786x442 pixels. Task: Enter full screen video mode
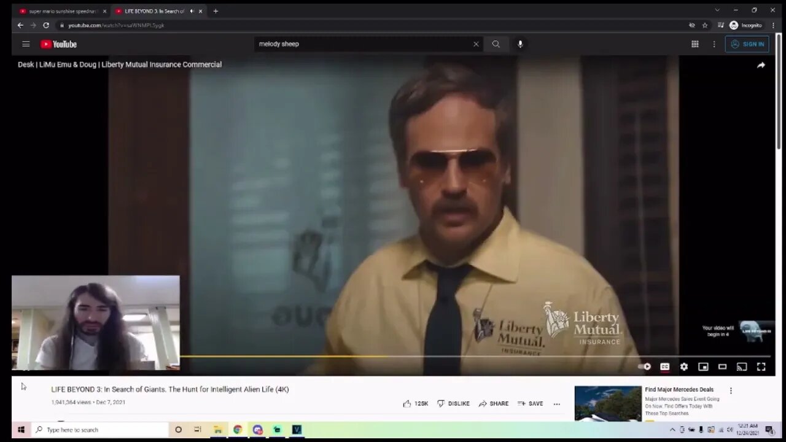tap(761, 366)
